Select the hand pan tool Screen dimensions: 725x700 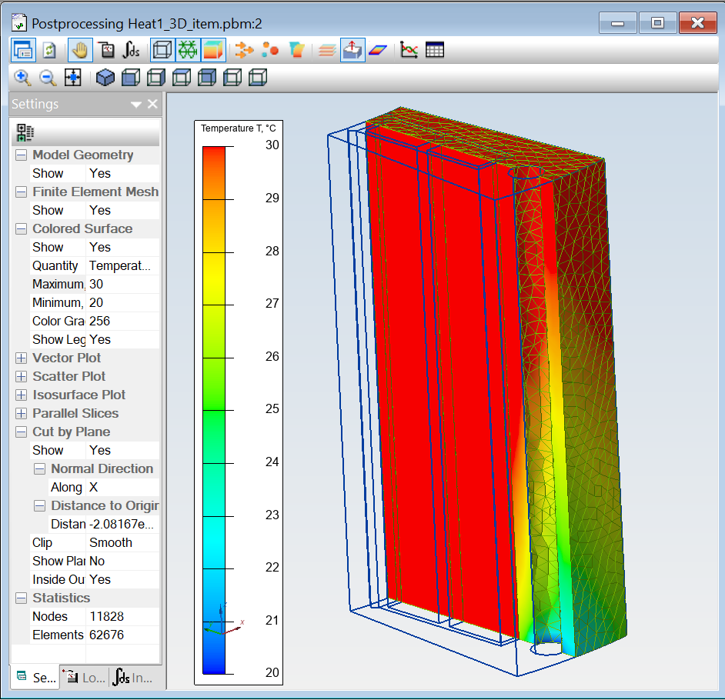(80, 50)
